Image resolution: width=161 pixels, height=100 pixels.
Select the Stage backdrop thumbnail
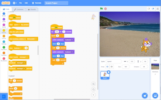155,66
